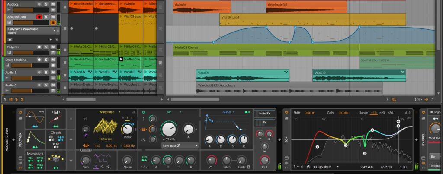Open the EQ band number 3 selector
443x174 pixels.
[x=296, y=167]
